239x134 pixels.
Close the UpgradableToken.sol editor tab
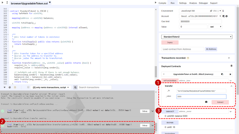tap(50, 2)
